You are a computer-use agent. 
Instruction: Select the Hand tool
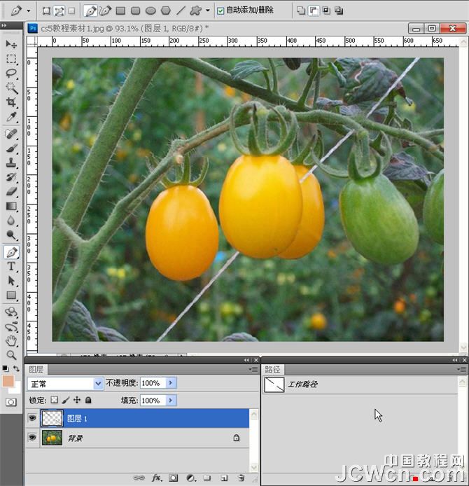pos(11,341)
